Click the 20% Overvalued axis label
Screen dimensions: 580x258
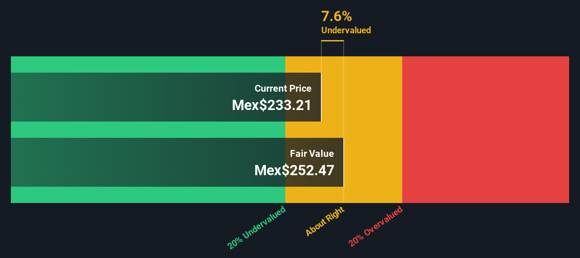coord(375,226)
